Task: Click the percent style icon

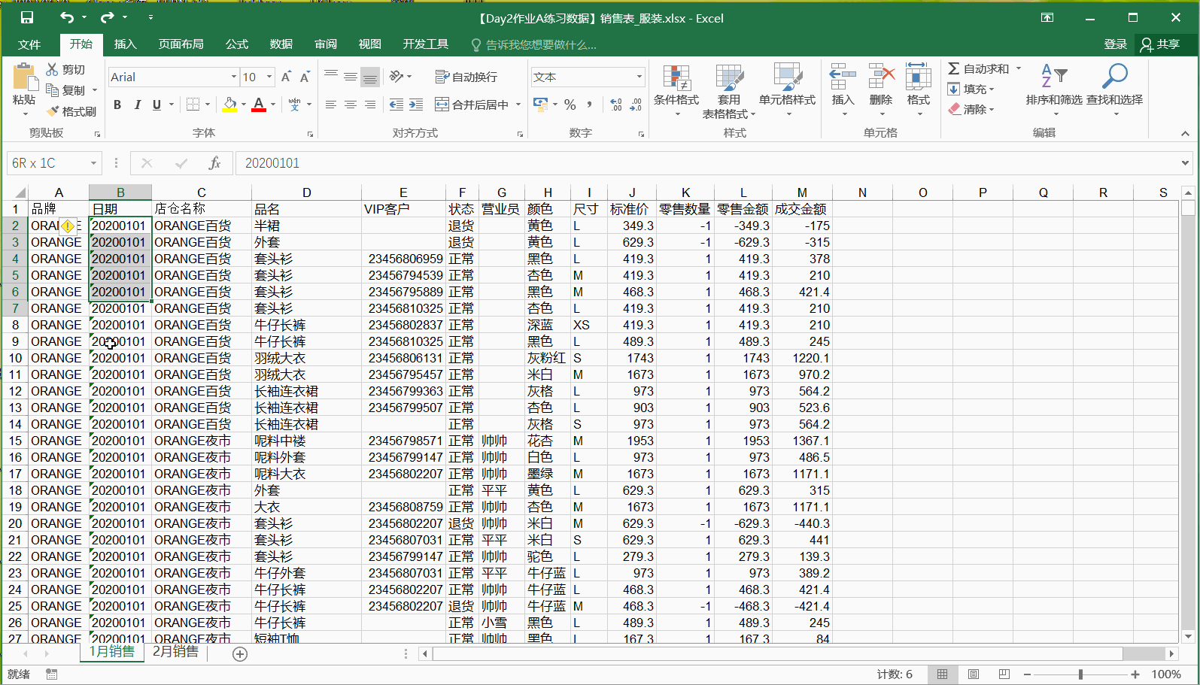Action: (570, 105)
